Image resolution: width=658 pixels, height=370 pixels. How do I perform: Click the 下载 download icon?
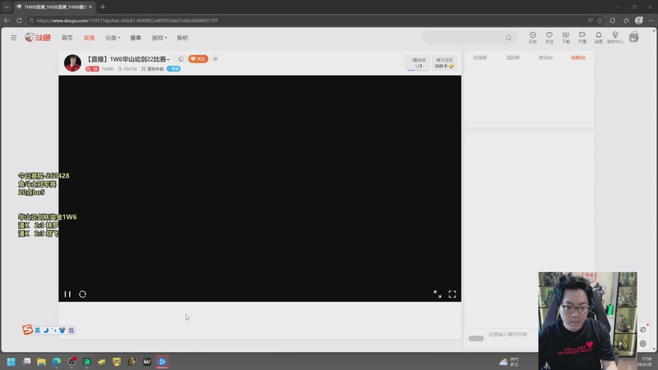tap(566, 37)
